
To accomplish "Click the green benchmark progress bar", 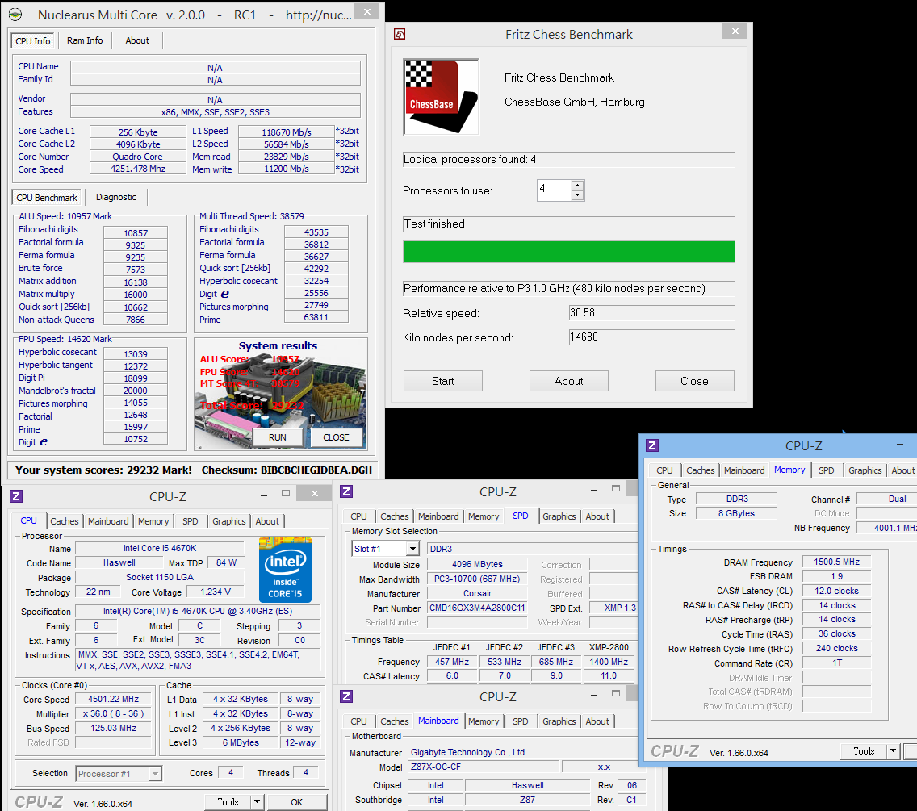I will click(x=568, y=252).
